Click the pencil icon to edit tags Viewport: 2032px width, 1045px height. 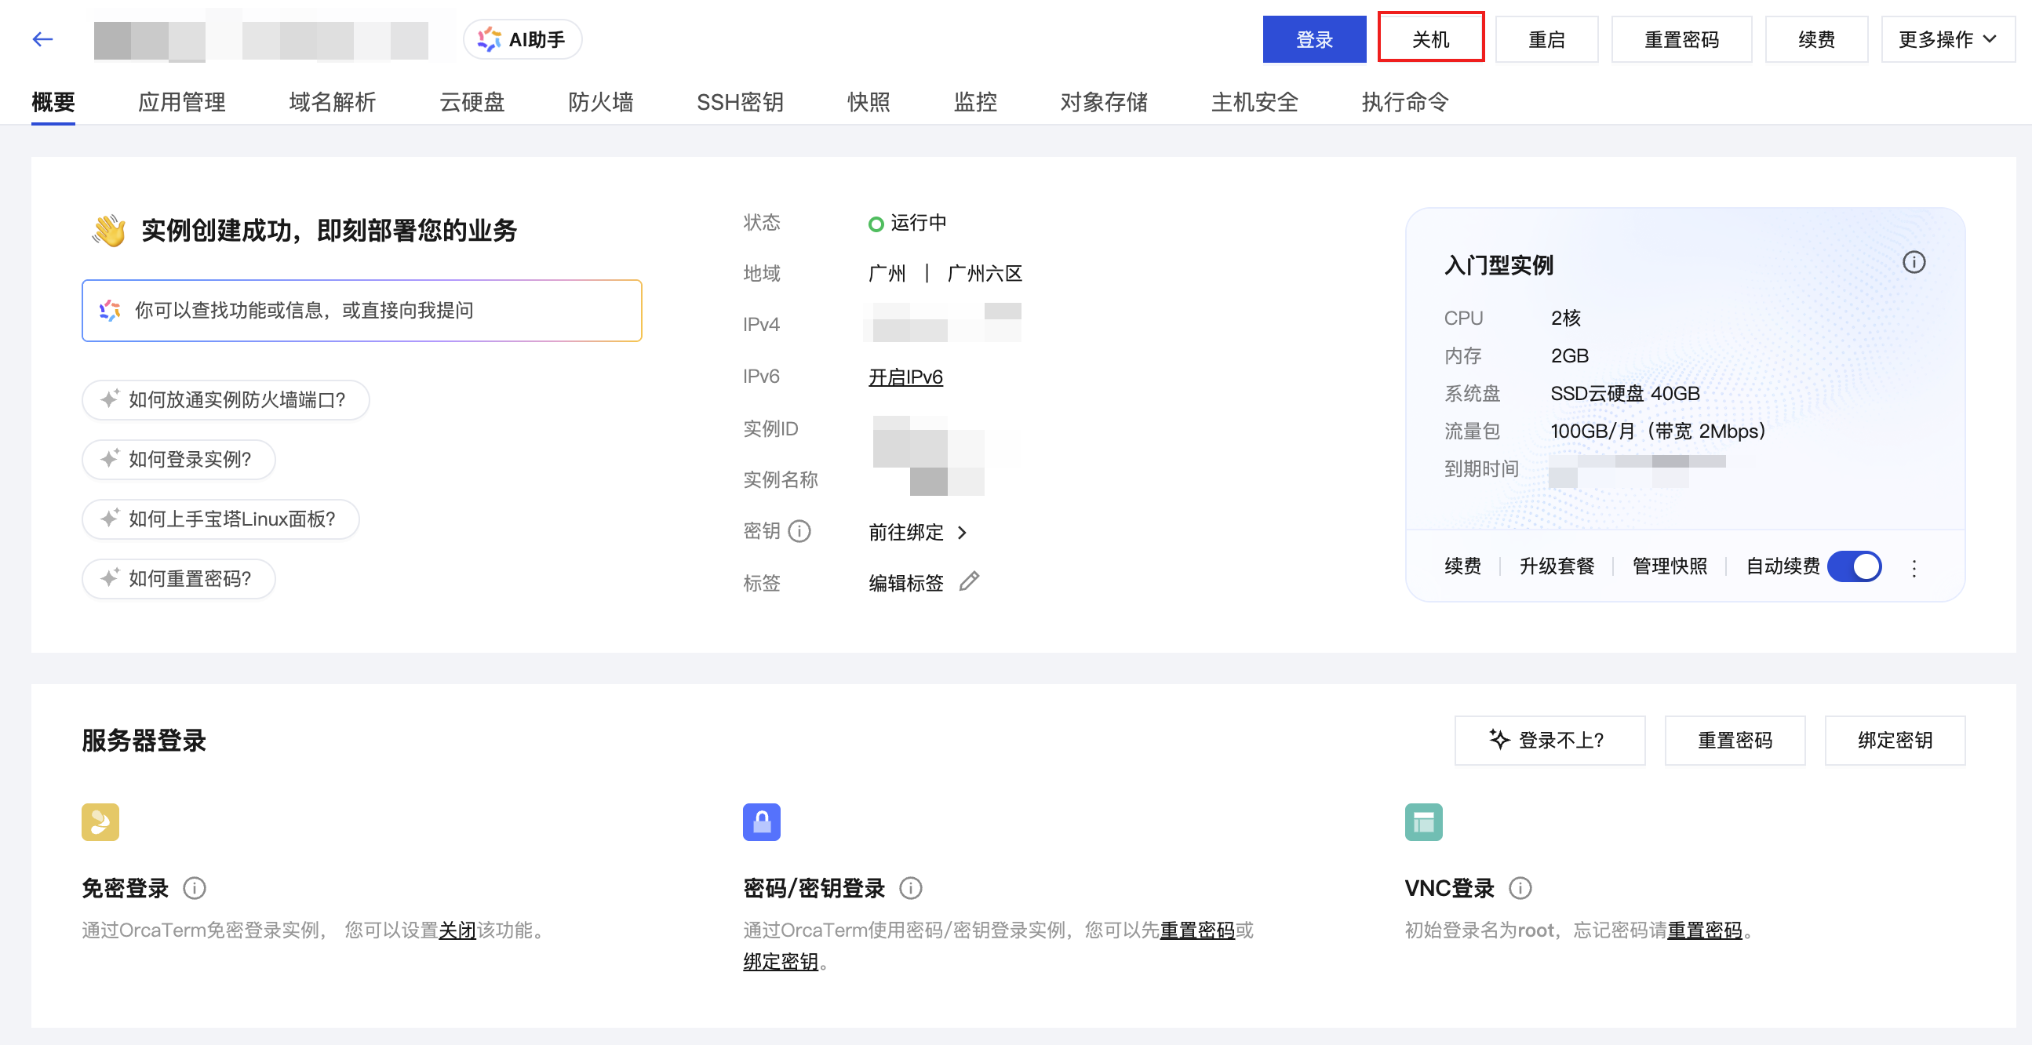click(x=969, y=582)
